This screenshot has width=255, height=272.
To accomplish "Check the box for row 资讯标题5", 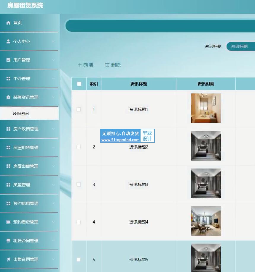I will tap(79, 260).
